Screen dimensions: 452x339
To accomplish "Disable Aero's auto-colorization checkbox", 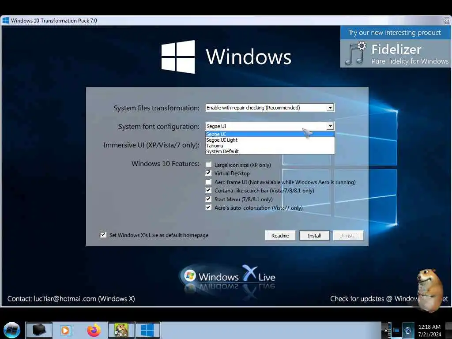I will [x=208, y=207].
